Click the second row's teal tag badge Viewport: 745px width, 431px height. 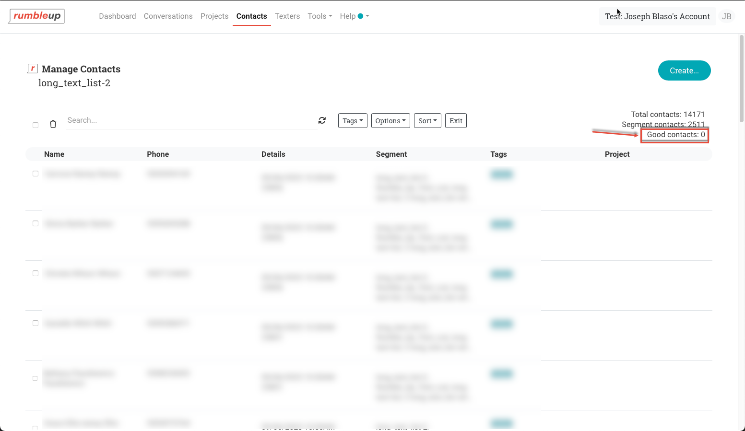pos(502,224)
